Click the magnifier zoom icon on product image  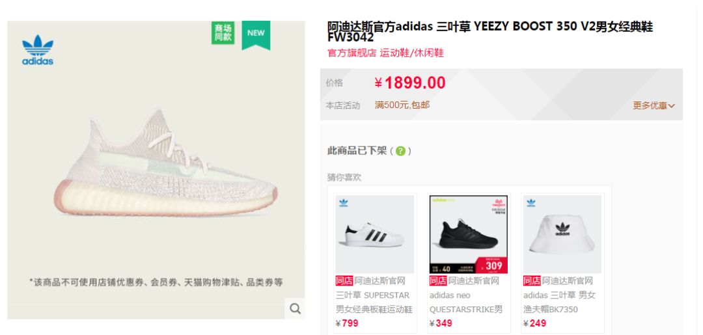(295, 308)
